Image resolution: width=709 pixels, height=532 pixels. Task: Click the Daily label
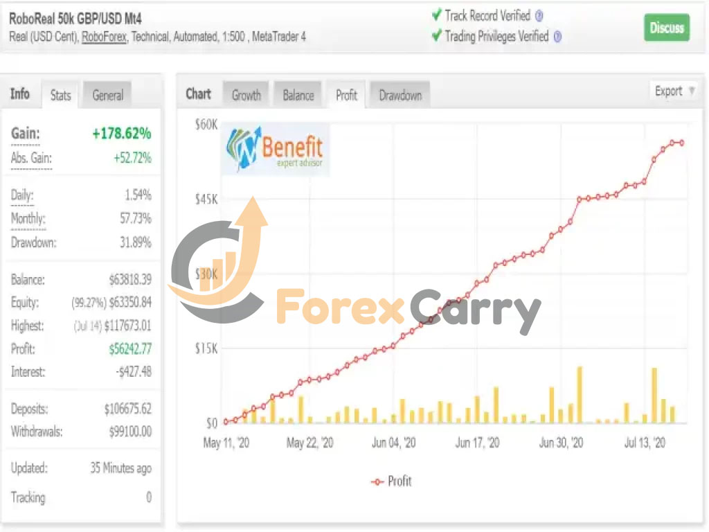tap(22, 195)
